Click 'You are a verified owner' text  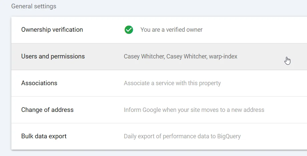tap(171, 30)
